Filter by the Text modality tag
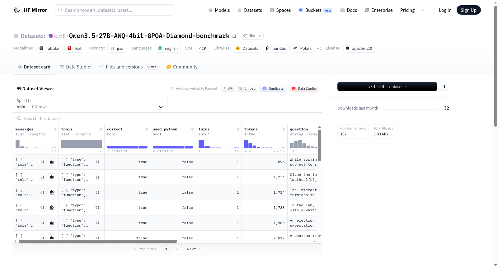The height and width of the screenshot is (268, 498). pos(74,48)
